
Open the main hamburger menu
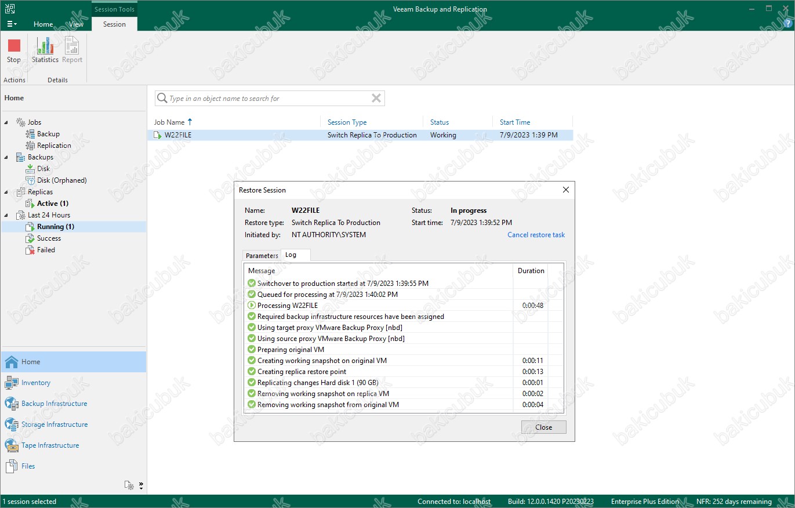coord(12,24)
